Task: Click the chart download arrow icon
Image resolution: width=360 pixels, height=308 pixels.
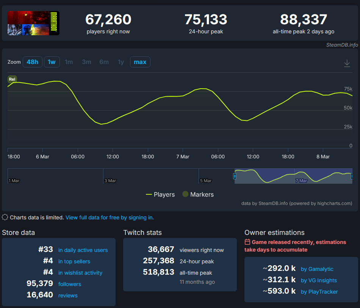Action: [x=347, y=63]
